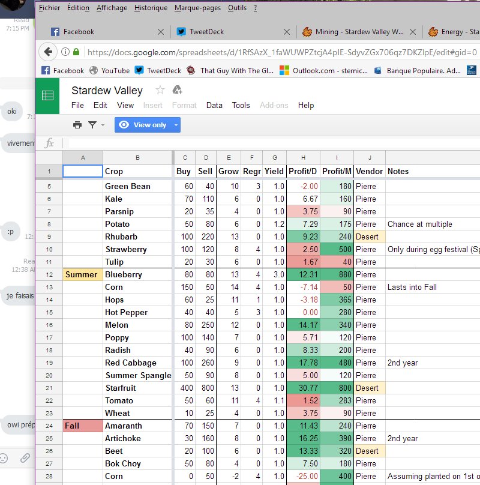This screenshot has height=485, width=480.
Task: Switch to the TweetDeck browser tab
Action: click(232, 32)
